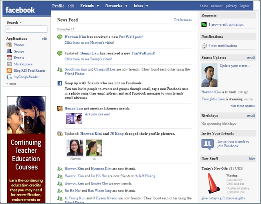Open the Friend Finder link
Image resolution: width=261 pixels, height=204 pixels.
75,74
